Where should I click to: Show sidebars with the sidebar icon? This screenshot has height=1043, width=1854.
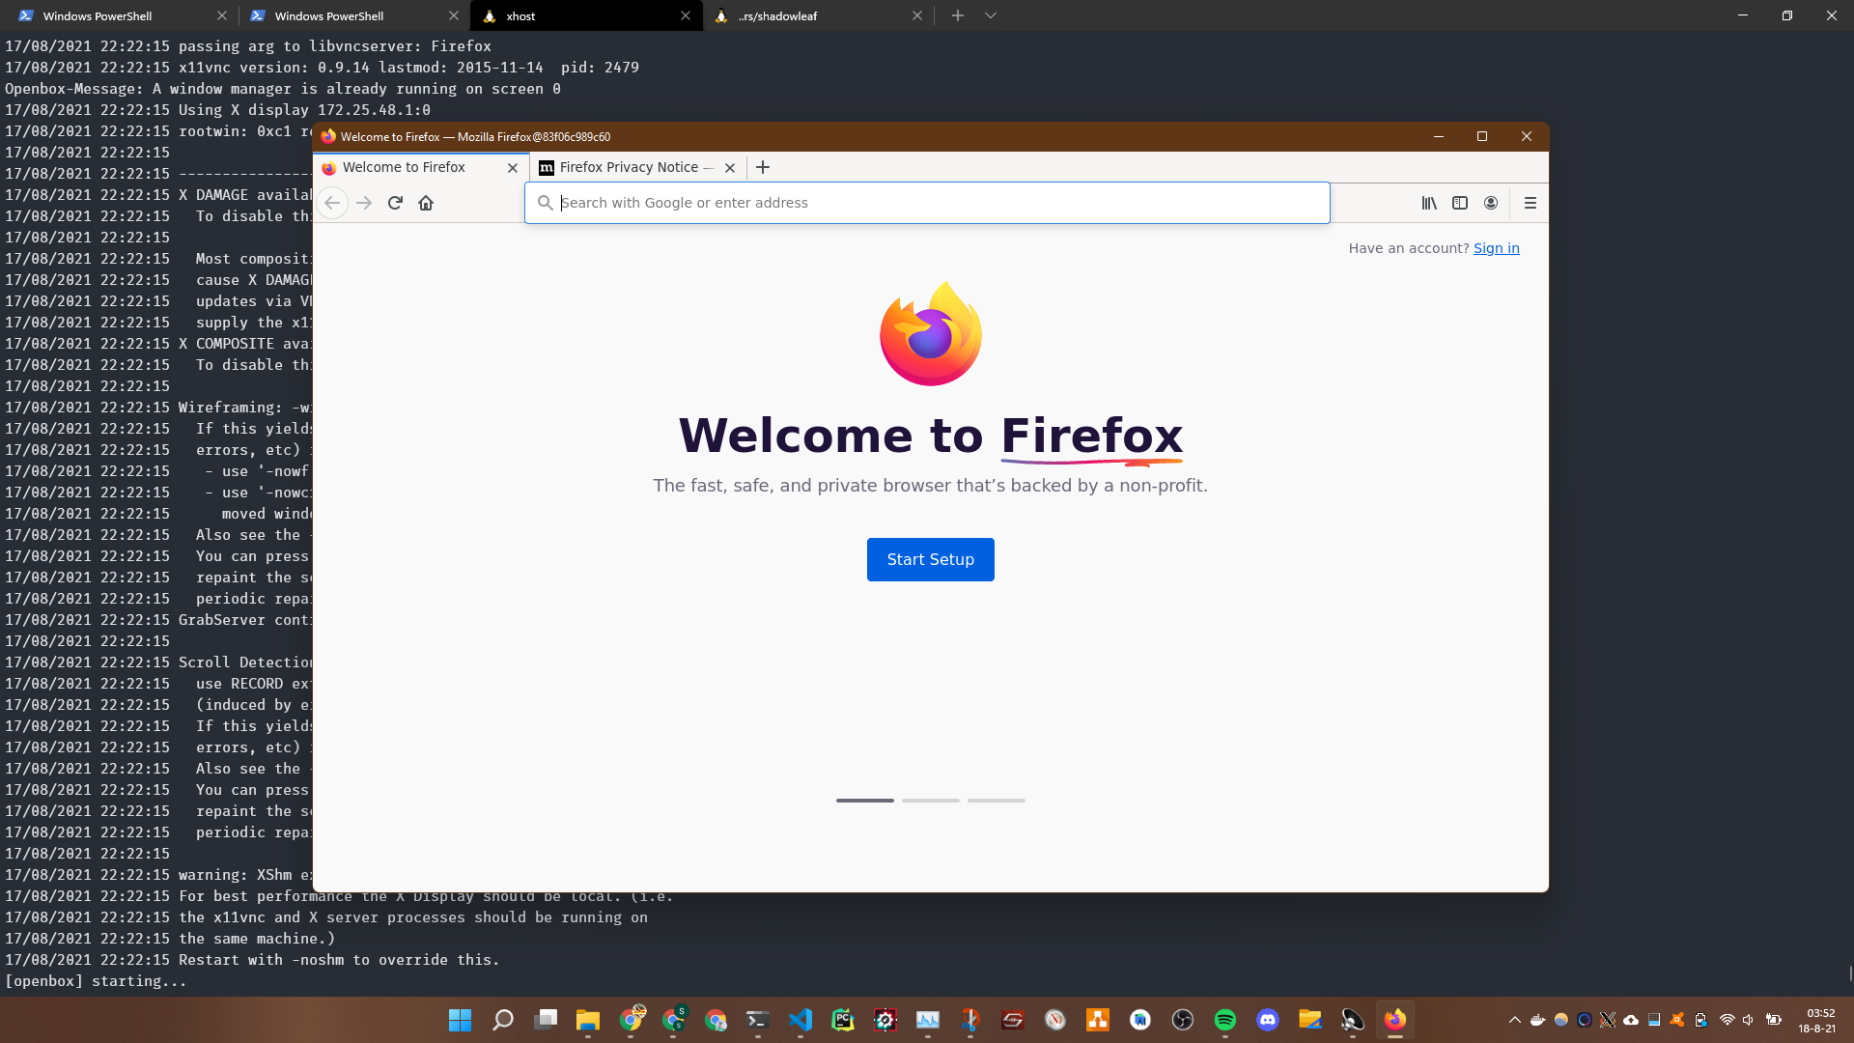pyautogui.click(x=1460, y=203)
